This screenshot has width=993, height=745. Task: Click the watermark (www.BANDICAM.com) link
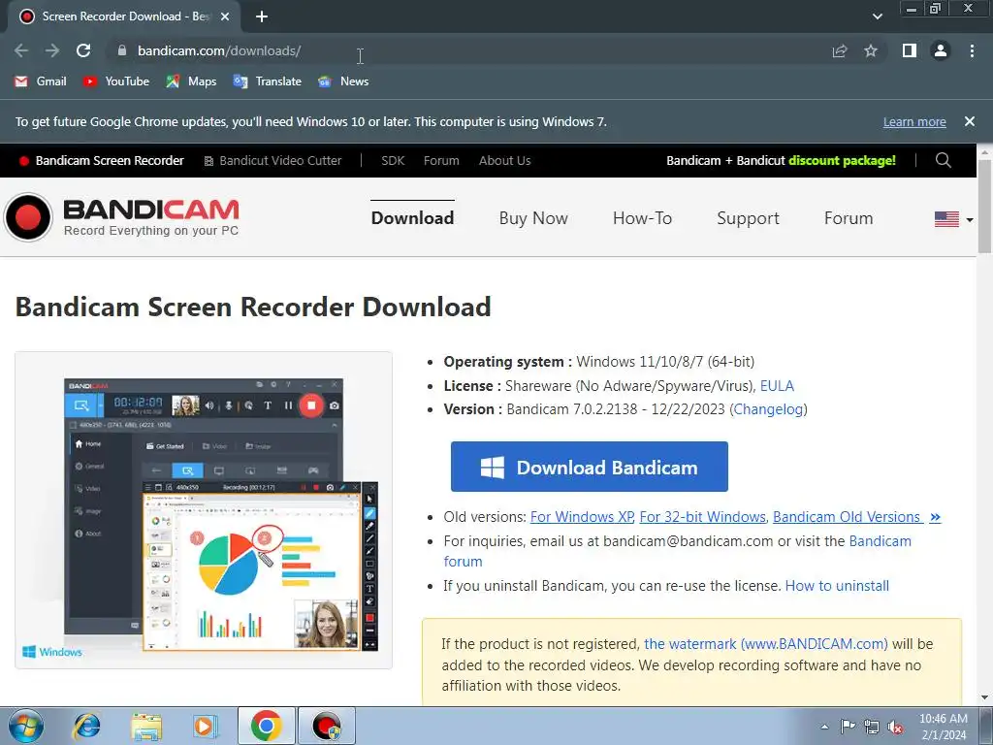(766, 644)
